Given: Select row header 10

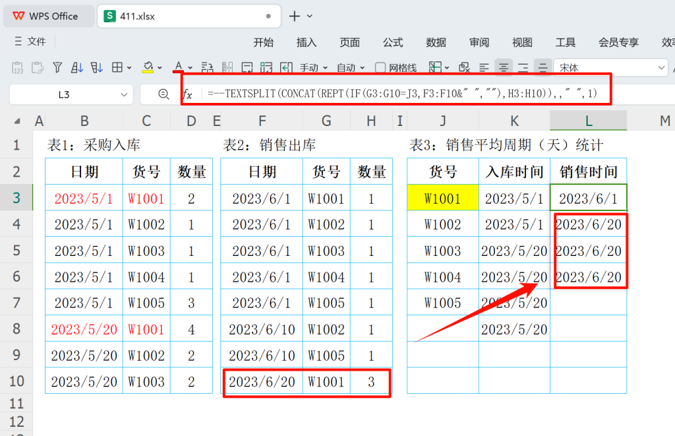Looking at the screenshot, I should [16, 381].
